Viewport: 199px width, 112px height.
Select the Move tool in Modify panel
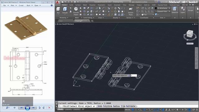pyautogui.click(x=115, y=8)
